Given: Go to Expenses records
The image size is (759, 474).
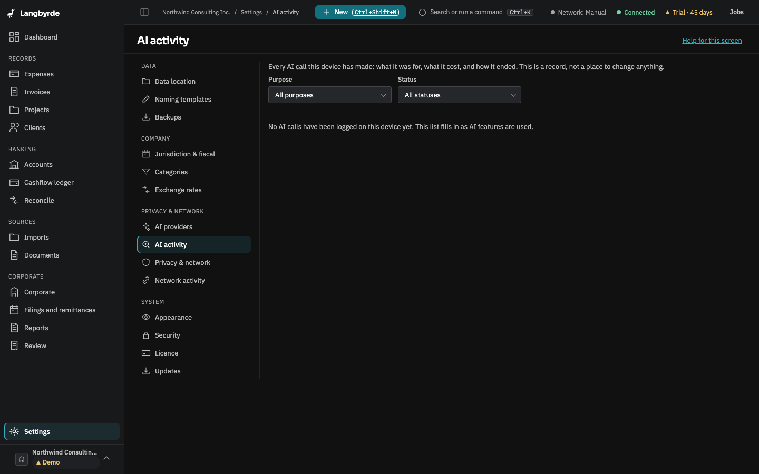Looking at the screenshot, I should pos(62,74).
